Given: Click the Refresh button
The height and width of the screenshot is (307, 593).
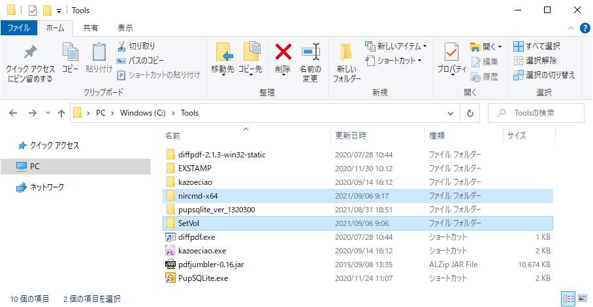Looking at the screenshot, I should click(470, 113).
